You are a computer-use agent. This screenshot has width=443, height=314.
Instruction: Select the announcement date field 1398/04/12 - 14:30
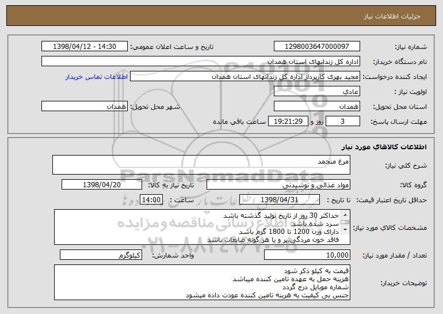click(x=85, y=47)
